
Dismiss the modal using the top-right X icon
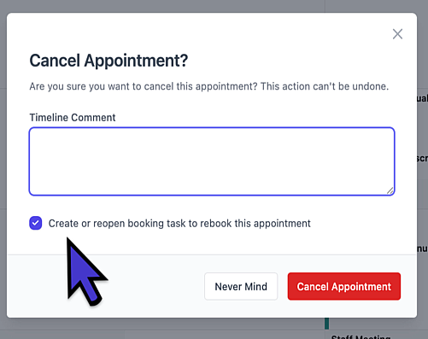(397, 34)
